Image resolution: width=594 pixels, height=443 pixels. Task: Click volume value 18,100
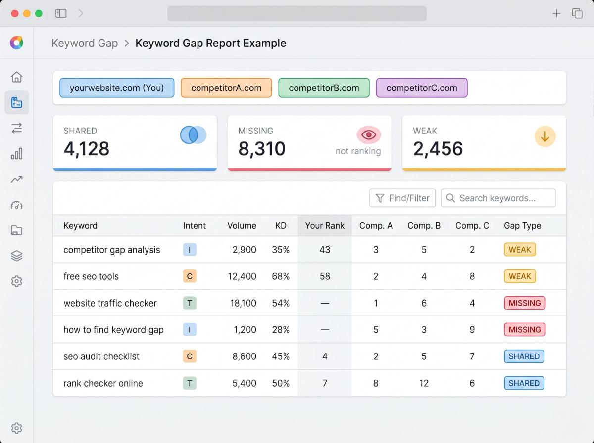pyautogui.click(x=243, y=303)
